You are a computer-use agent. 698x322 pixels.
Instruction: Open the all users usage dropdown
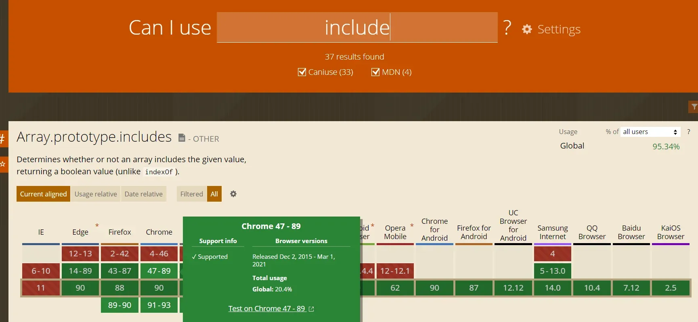(x=650, y=132)
